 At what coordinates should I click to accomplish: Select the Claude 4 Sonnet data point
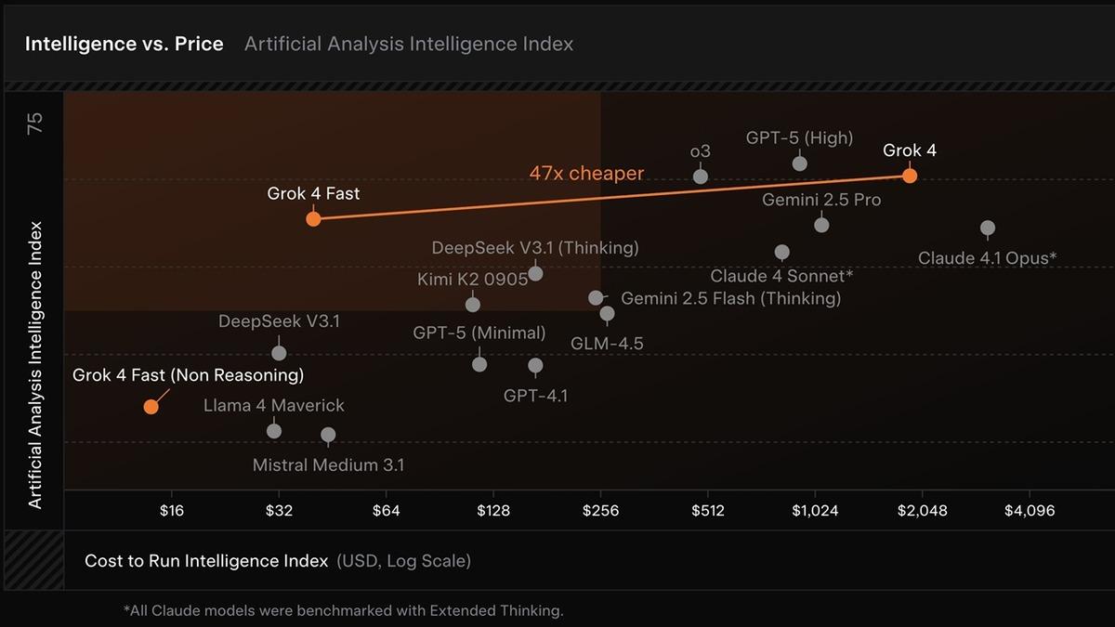tap(782, 252)
